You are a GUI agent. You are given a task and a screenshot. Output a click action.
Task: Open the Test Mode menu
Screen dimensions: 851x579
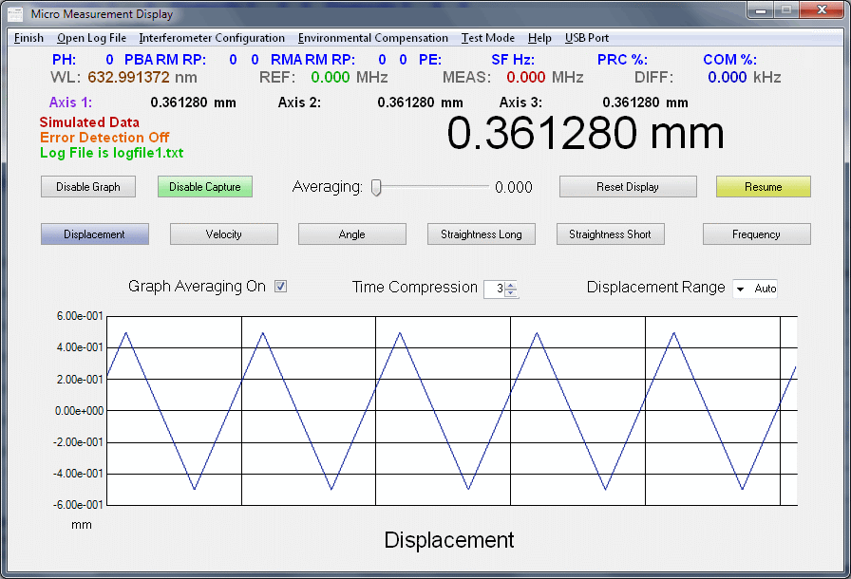[487, 38]
